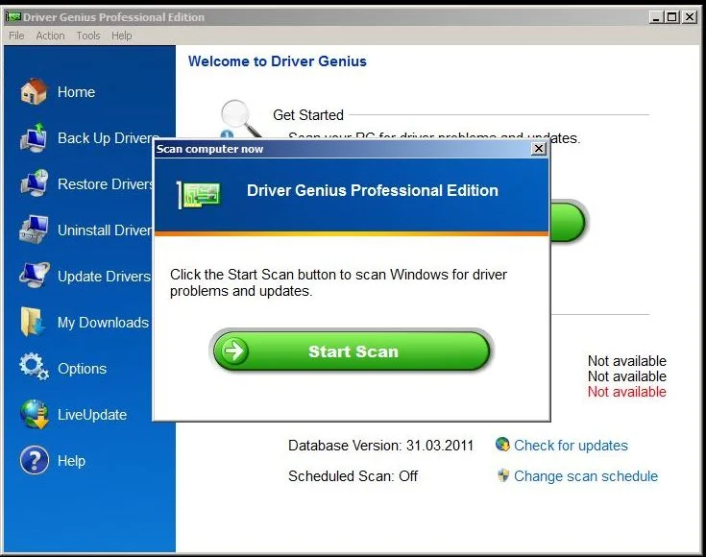Open Options label in sidebar
Viewport: 706px width, 557px height.
click(x=82, y=369)
